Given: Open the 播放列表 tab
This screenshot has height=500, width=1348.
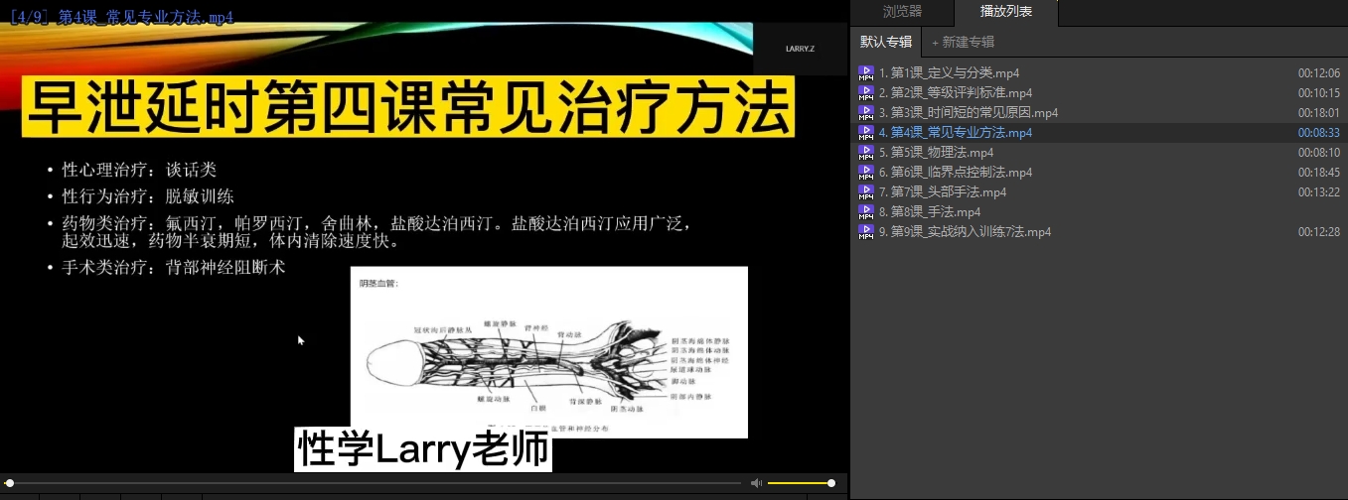Looking at the screenshot, I should 1005,12.
